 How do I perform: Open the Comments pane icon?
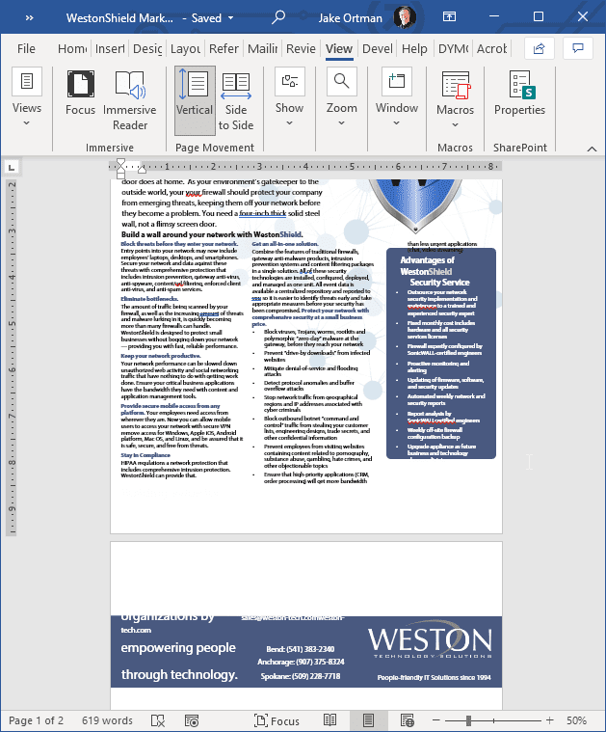[578, 48]
